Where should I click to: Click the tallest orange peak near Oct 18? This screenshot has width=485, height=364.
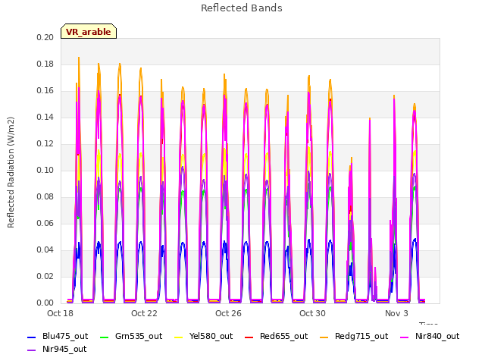(79, 59)
